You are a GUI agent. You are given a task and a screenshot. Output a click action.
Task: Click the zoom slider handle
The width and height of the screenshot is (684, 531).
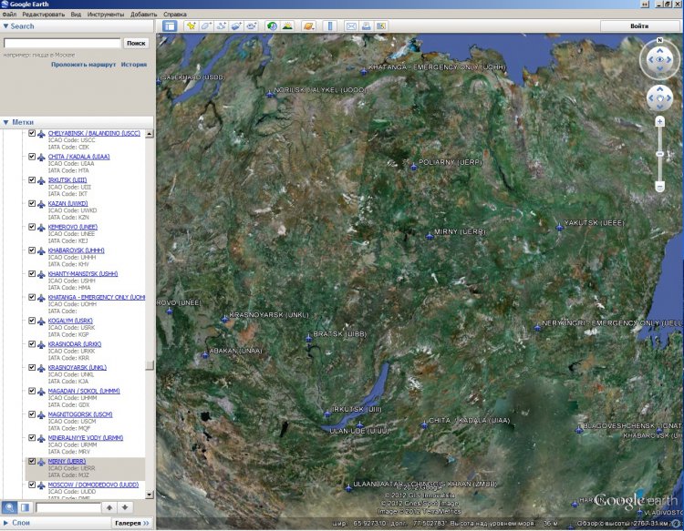click(x=659, y=154)
